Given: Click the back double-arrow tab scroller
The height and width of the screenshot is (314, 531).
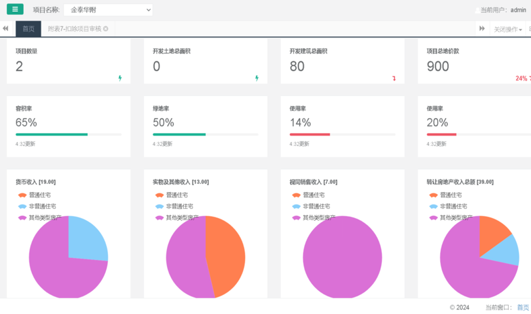Looking at the screenshot, I should click(x=5, y=28).
